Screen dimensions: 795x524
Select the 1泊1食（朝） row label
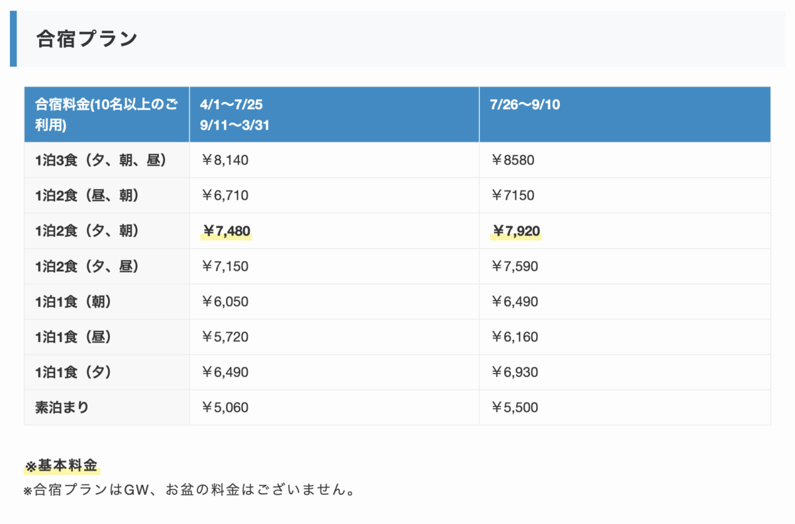point(73,302)
